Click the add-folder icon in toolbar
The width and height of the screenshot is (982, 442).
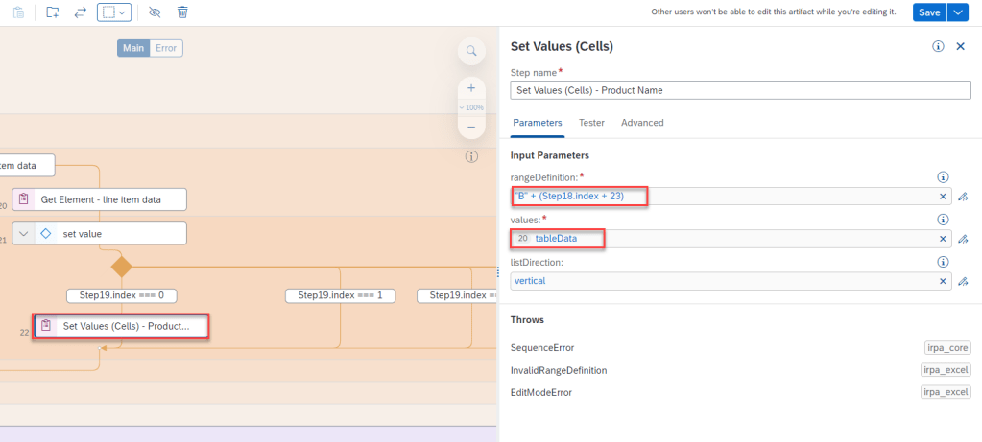tap(52, 12)
